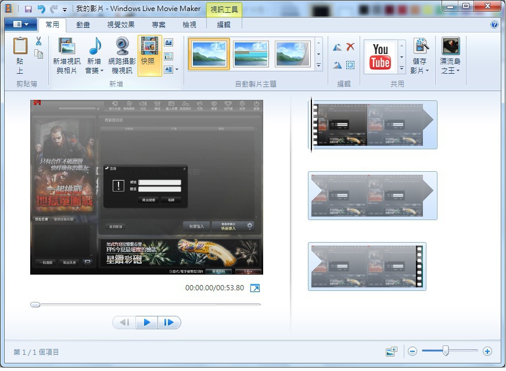This screenshot has width=506, height=371.
Task: Click the thumbnail size icon in status bar
Action: [392, 351]
